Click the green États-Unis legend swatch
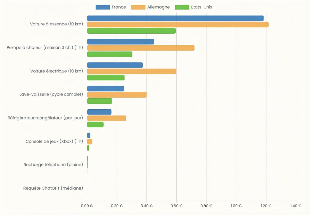 pyautogui.click(x=182, y=7)
